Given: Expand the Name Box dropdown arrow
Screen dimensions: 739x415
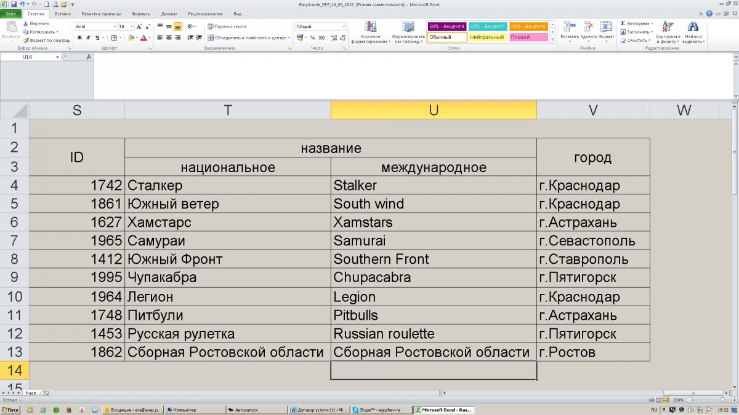Looking at the screenshot, I should point(58,57).
